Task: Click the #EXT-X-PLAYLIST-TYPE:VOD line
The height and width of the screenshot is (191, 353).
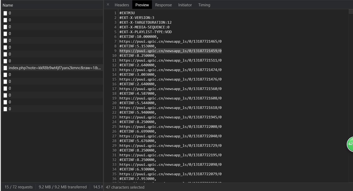Action: 145,32
